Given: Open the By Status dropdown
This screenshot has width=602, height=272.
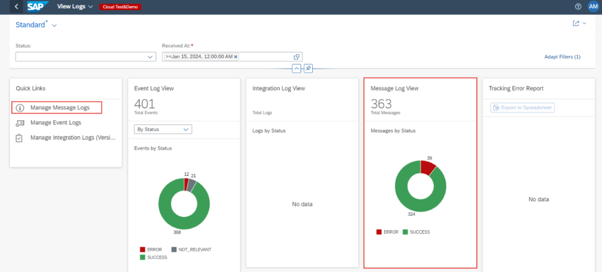Looking at the screenshot, I should click(163, 129).
